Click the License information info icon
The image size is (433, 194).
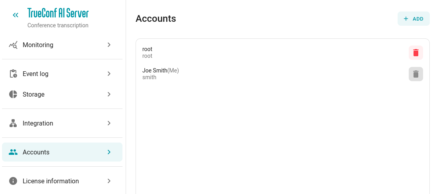pos(13,181)
